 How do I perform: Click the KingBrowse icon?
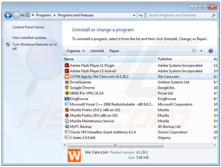tap(67, 99)
